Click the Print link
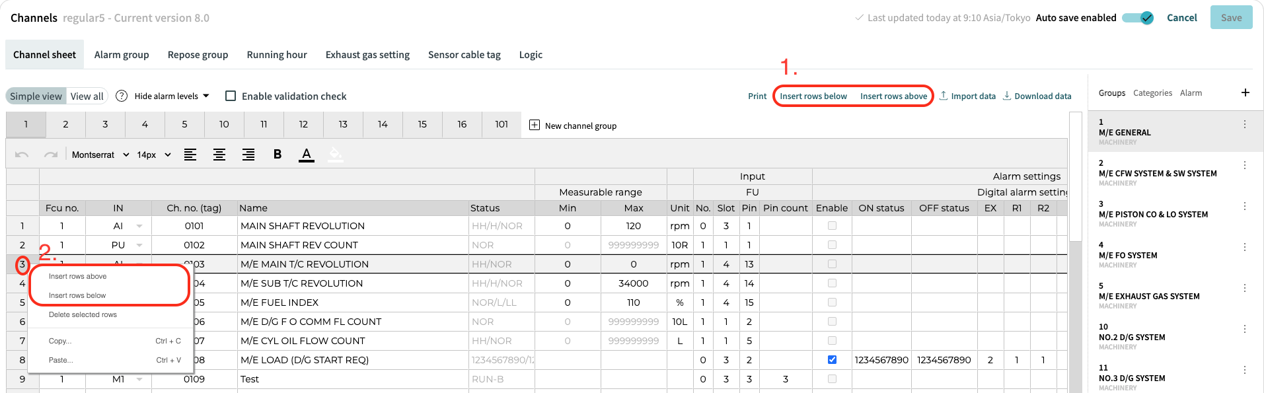The image size is (1264, 393). [x=757, y=96]
